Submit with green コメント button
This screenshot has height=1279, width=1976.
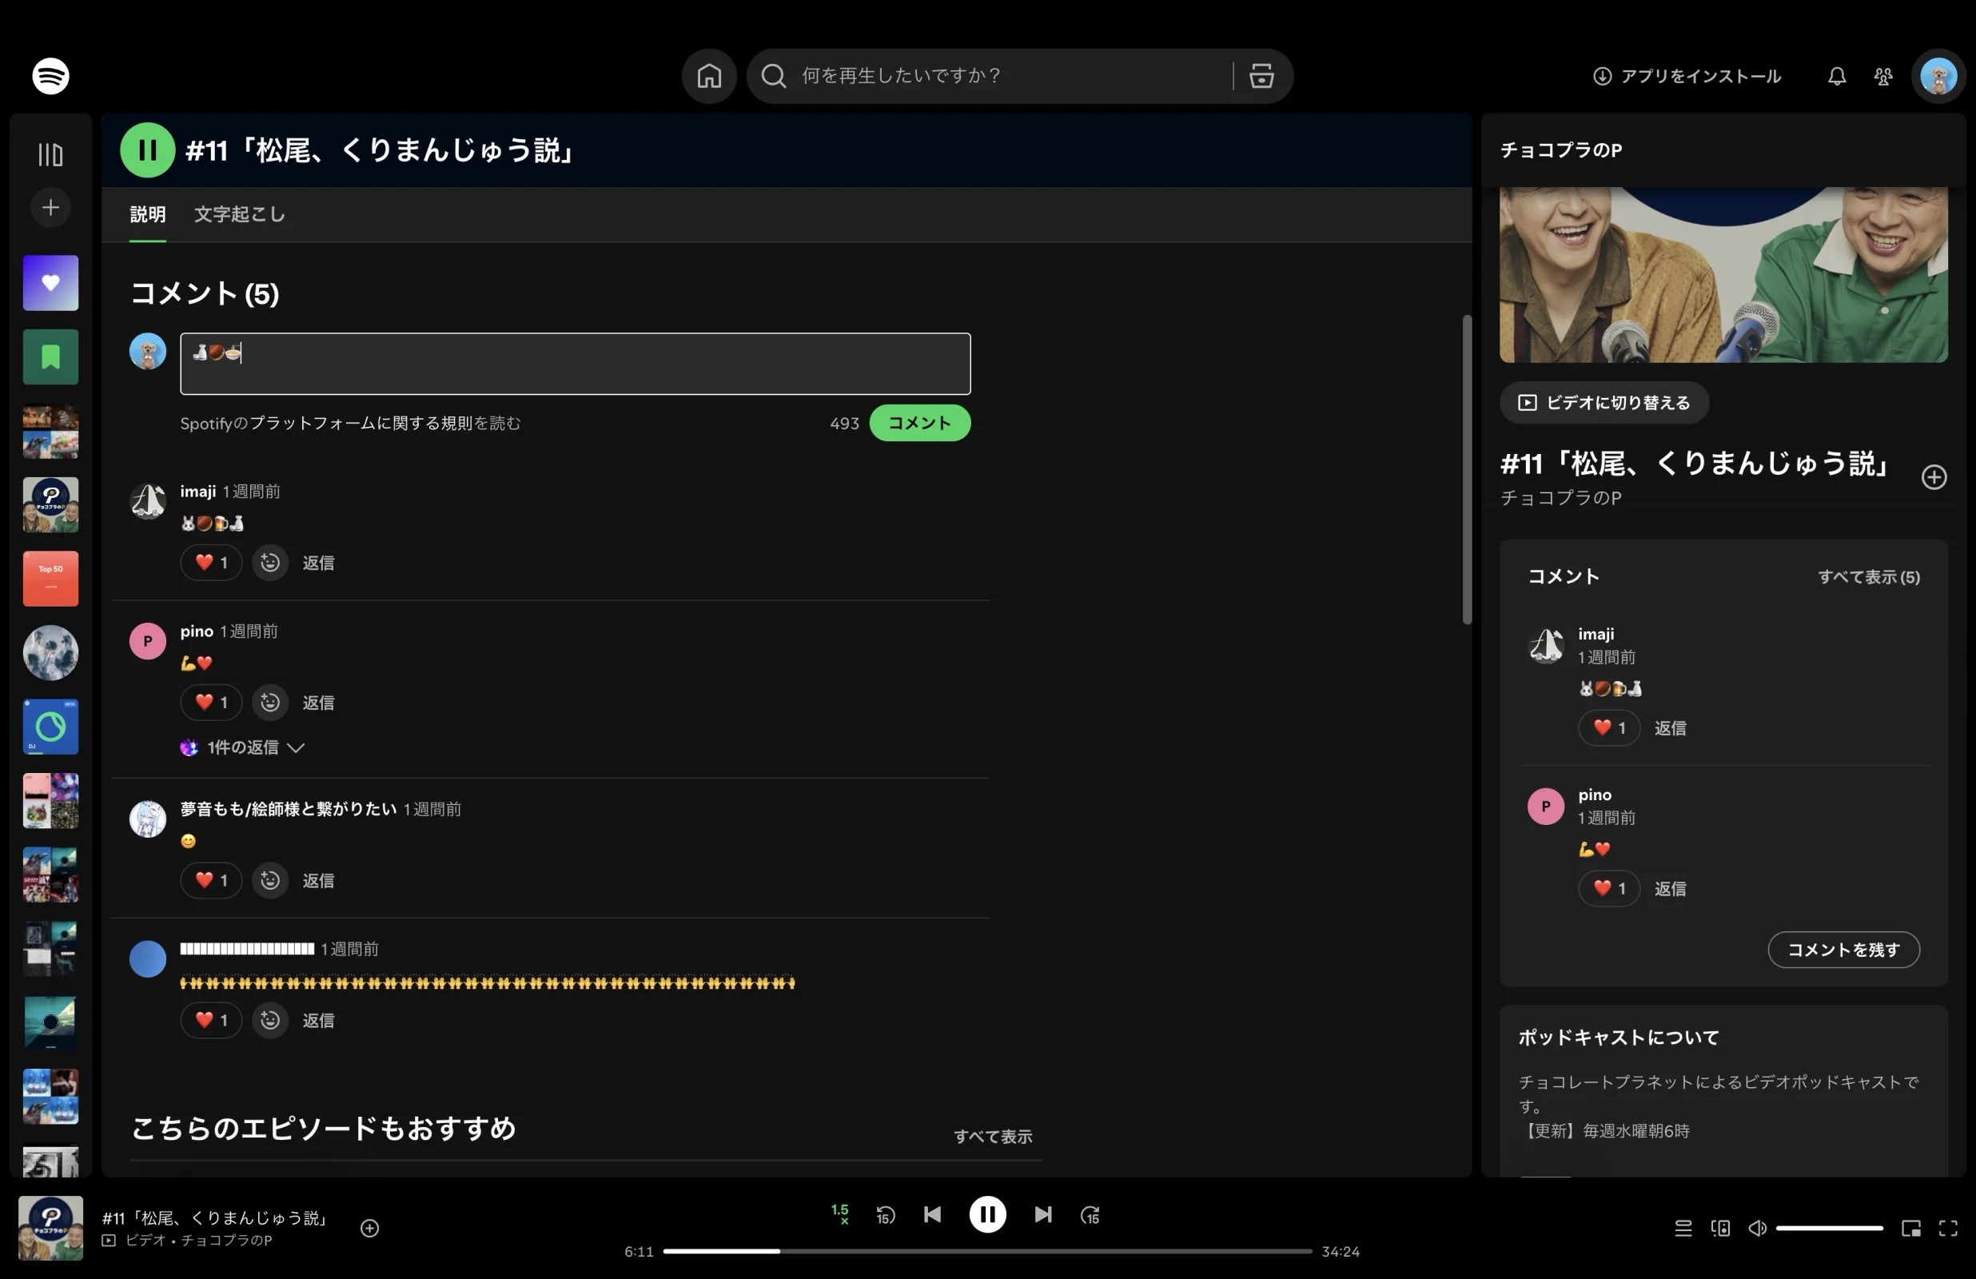point(920,423)
